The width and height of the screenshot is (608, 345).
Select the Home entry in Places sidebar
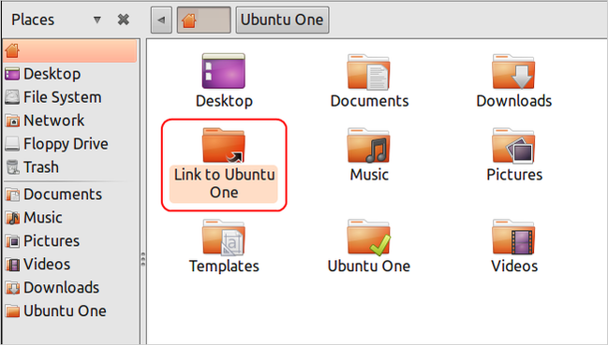(70, 50)
